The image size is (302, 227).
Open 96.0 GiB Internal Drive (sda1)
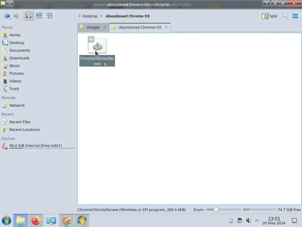pos(36,145)
